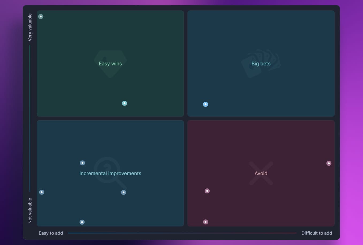The image size is (363, 245).
Task: Click the Easy wins quadrant label
Action: pos(110,64)
